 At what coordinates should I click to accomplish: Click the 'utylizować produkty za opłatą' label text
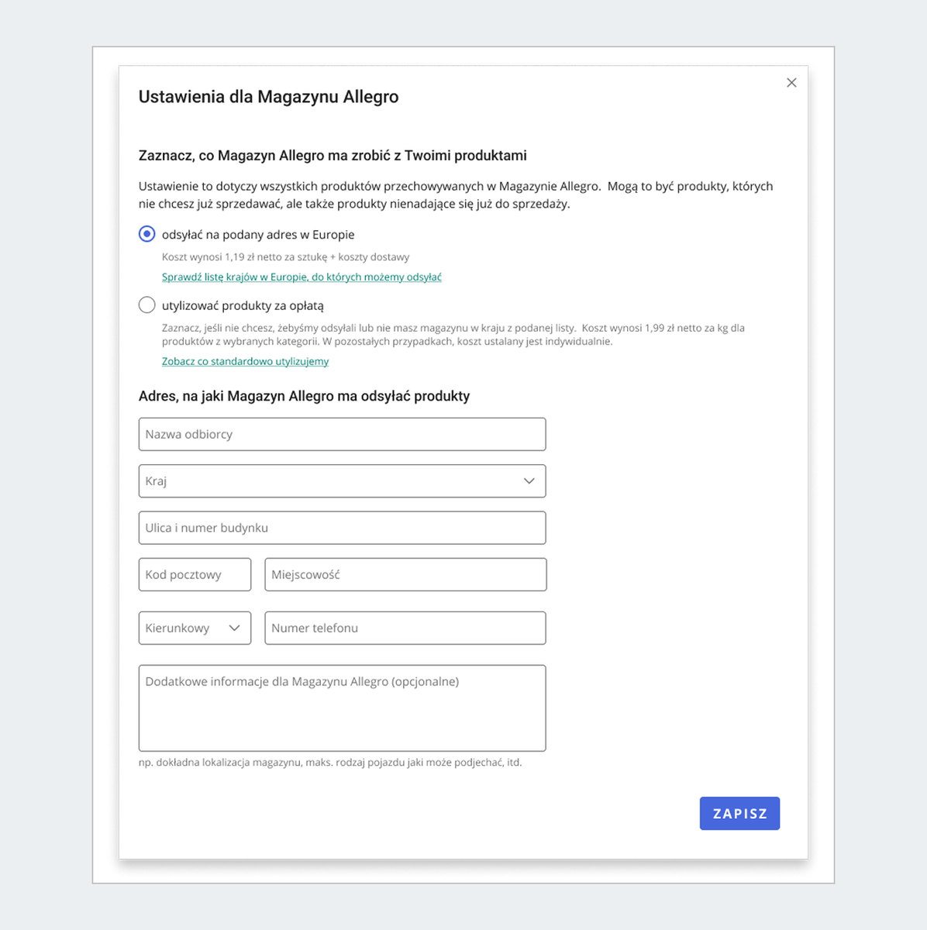[x=243, y=306]
